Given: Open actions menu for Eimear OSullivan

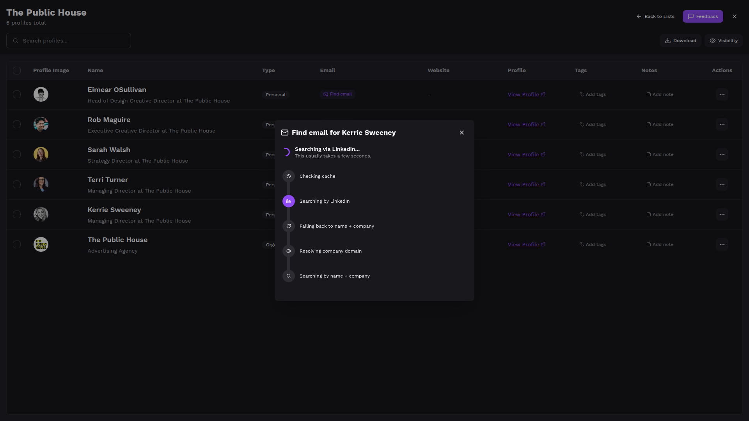Looking at the screenshot, I should point(722,94).
